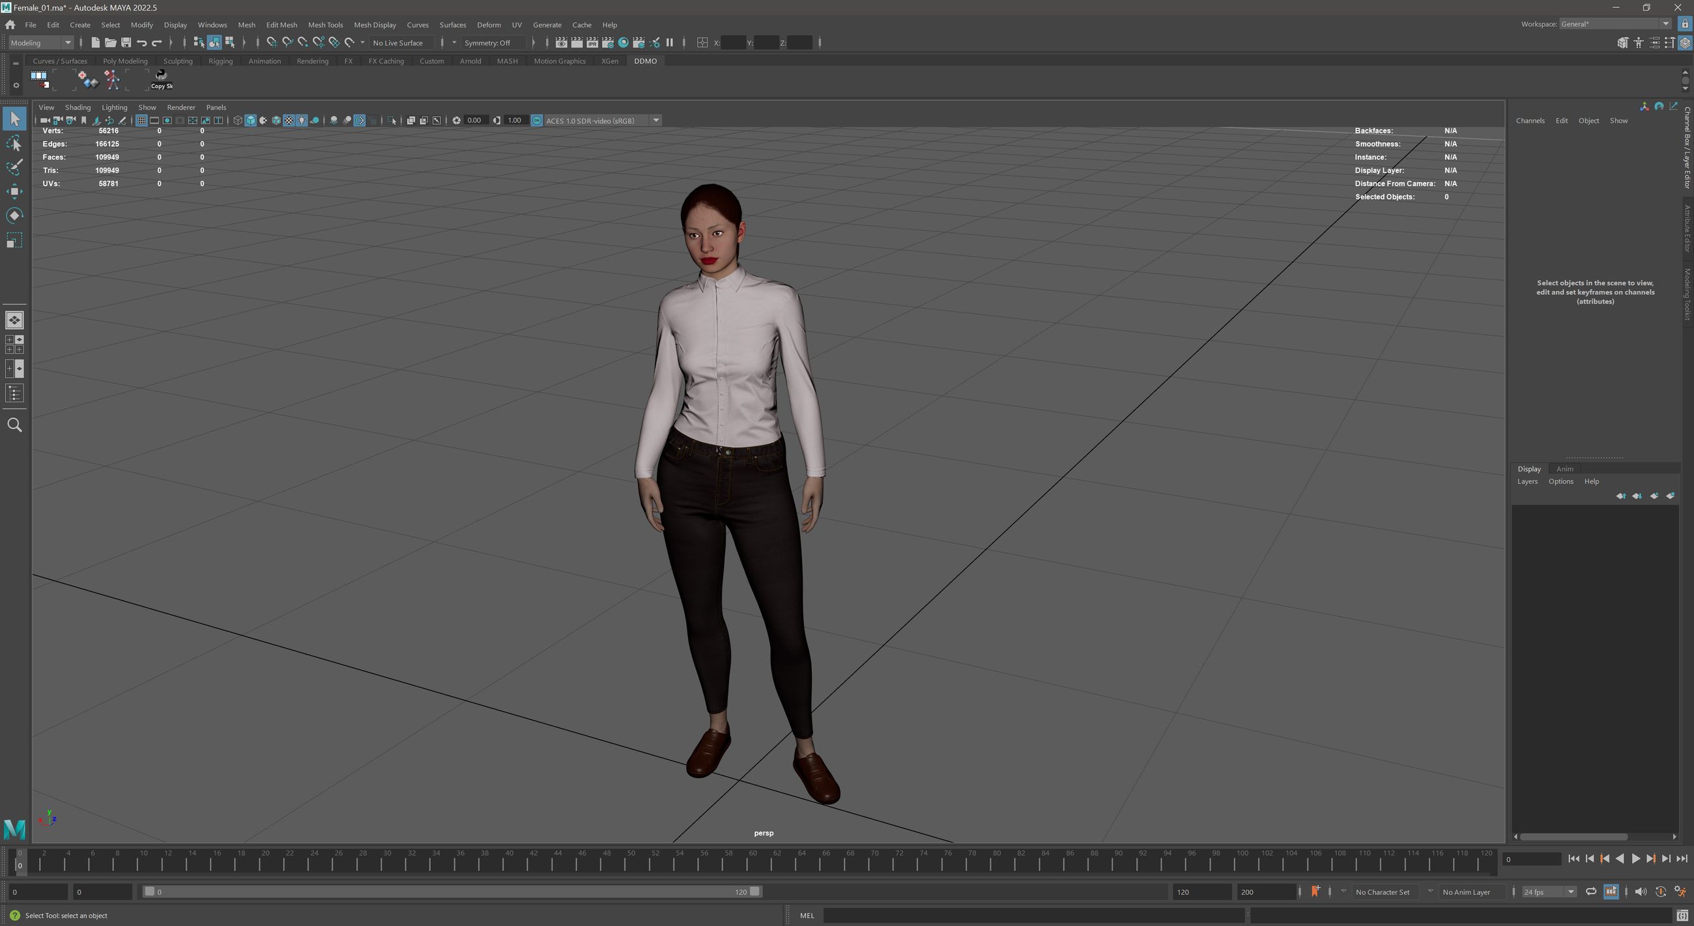
Task: Select the Lasso tool in the left toolbox
Action: (x=14, y=143)
